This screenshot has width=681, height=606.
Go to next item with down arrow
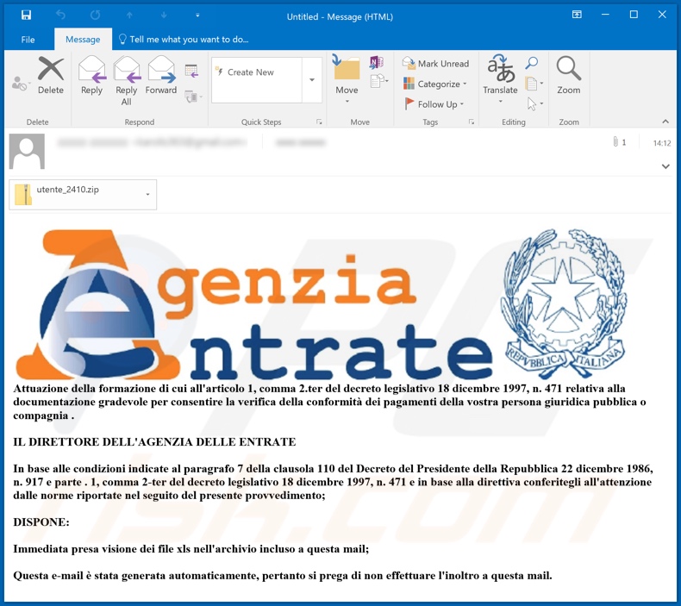(x=164, y=16)
